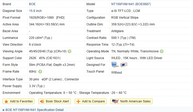Click the speaker icon on Book Stock Alert

[42, 101]
